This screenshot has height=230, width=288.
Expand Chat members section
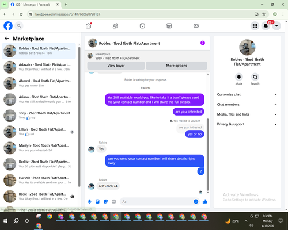pyautogui.click(x=247, y=105)
